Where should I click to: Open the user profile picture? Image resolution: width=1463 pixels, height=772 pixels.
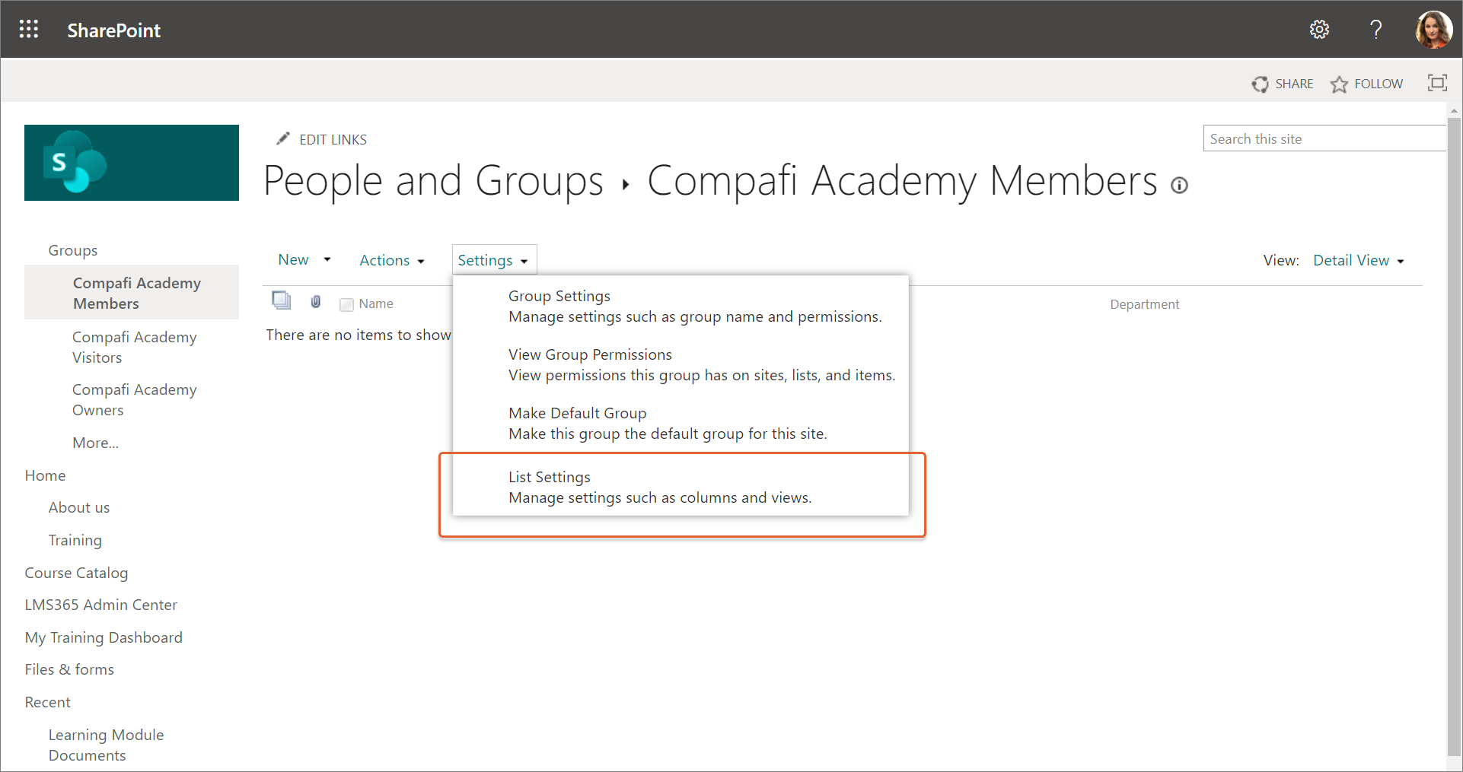[1433, 30]
